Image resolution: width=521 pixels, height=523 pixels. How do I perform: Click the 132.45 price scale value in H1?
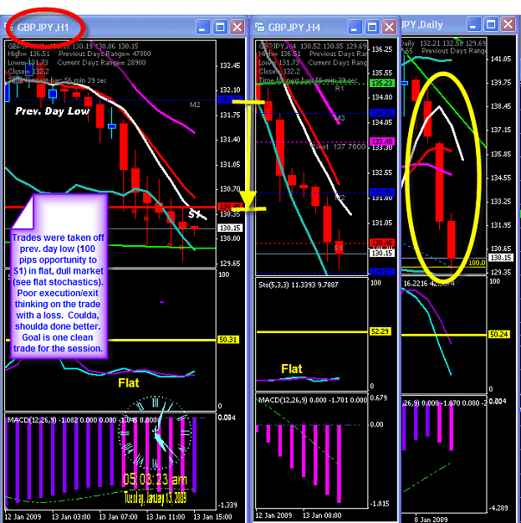230,65
